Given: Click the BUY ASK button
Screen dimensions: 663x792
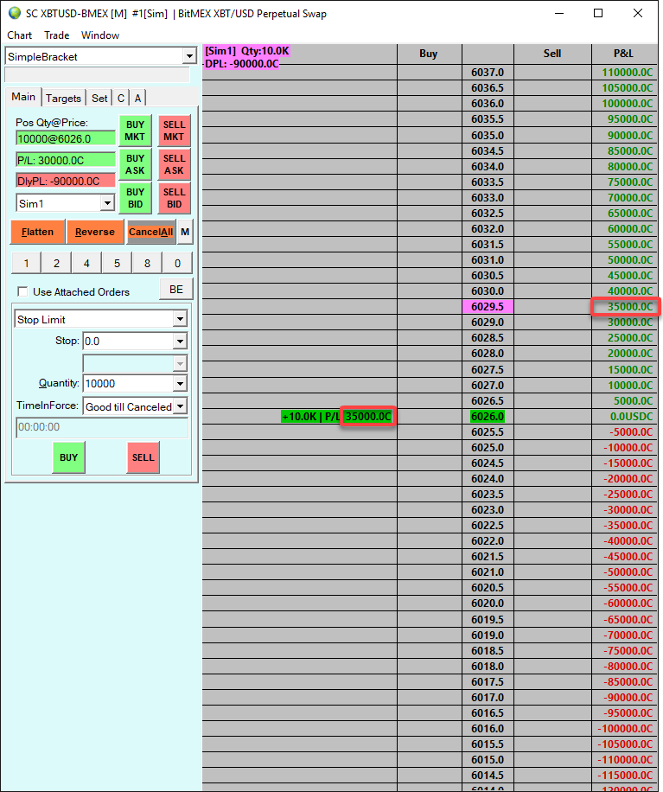Looking at the screenshot, I should point(136,164).
